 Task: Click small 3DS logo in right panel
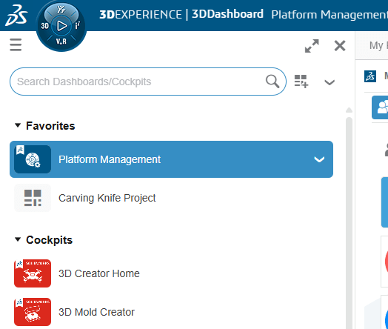pyautogui.click(x=370, y=76)
